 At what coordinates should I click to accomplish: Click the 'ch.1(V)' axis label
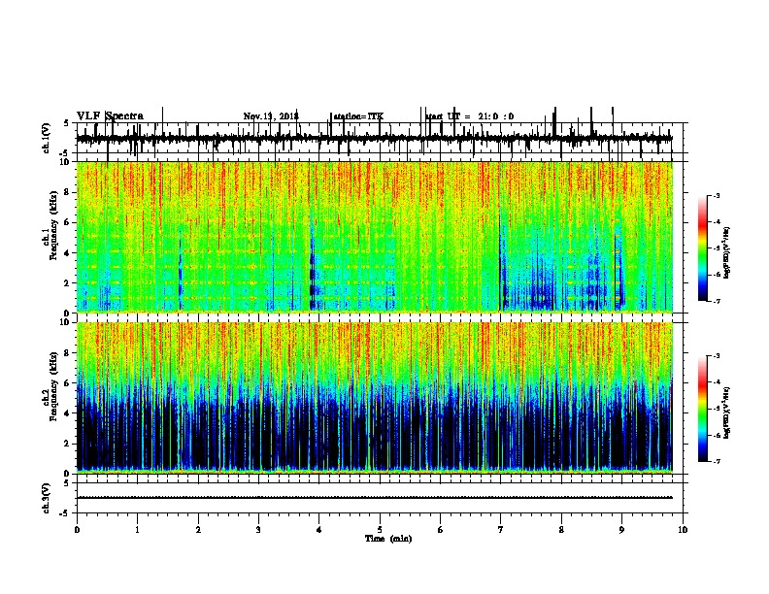tap(47, 138)
